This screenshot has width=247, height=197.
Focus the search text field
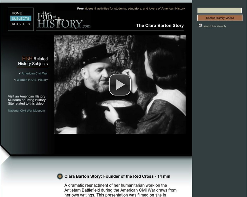pyautogui.click(x=219, y=11)
